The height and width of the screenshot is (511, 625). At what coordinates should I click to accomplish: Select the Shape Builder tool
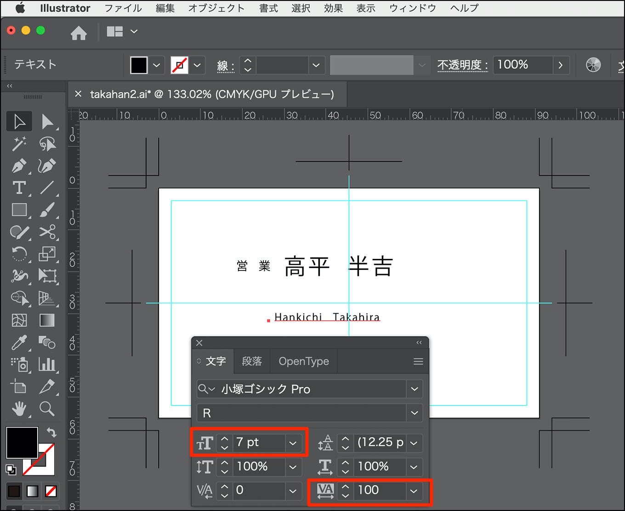coord(19,298)
